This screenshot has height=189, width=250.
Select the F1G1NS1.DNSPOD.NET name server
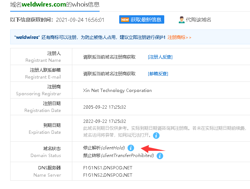pos(108,168)
